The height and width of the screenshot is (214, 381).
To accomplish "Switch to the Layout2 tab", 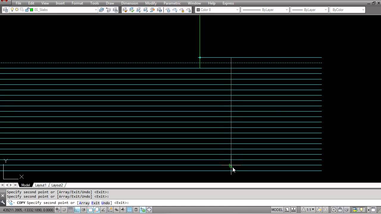I will 57,185.
